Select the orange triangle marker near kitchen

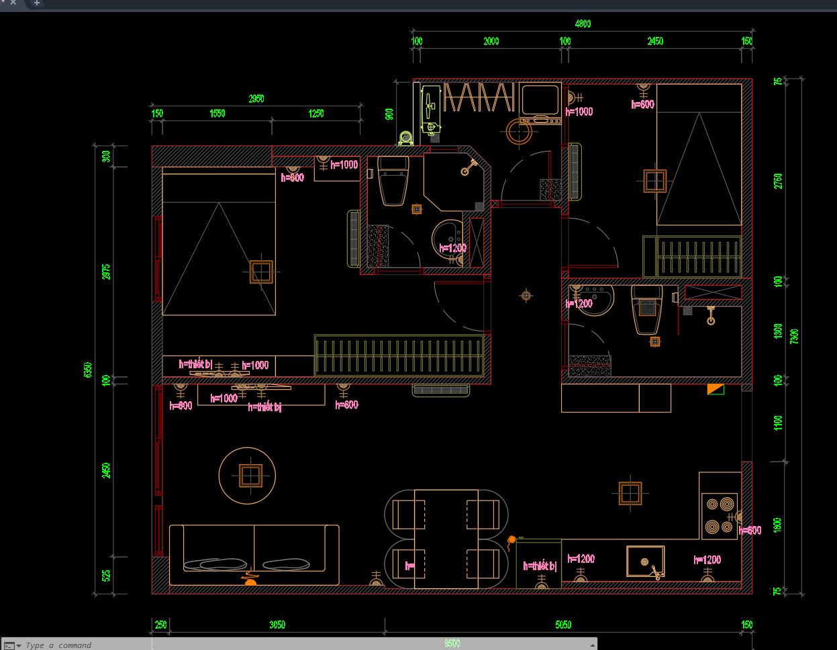[x=715, y=389]
